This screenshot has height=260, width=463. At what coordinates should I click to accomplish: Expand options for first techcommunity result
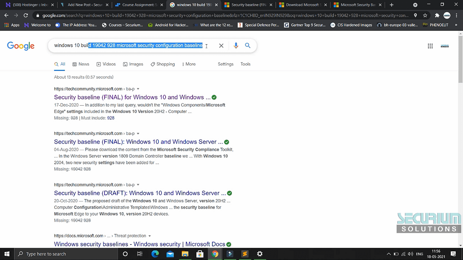pyautogui.click(x=138, y=89)
